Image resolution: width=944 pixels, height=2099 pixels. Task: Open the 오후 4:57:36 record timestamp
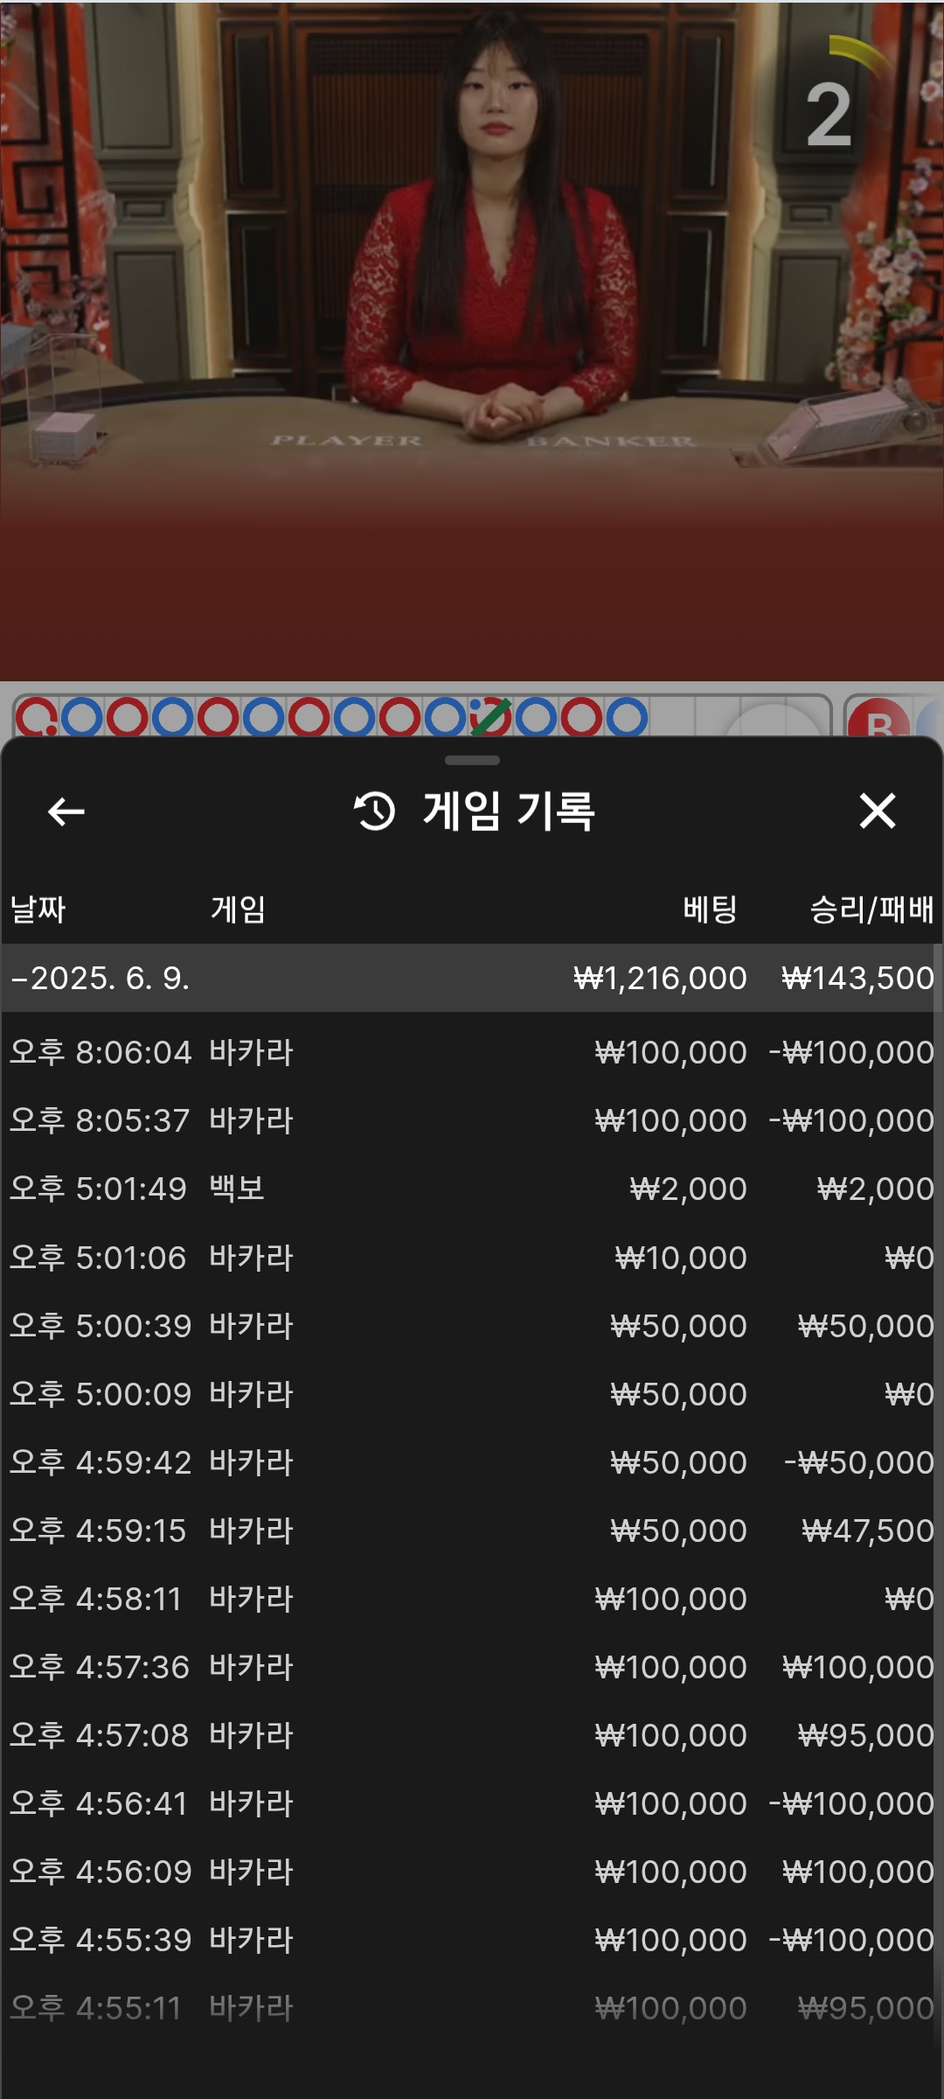coord(100,1667)
